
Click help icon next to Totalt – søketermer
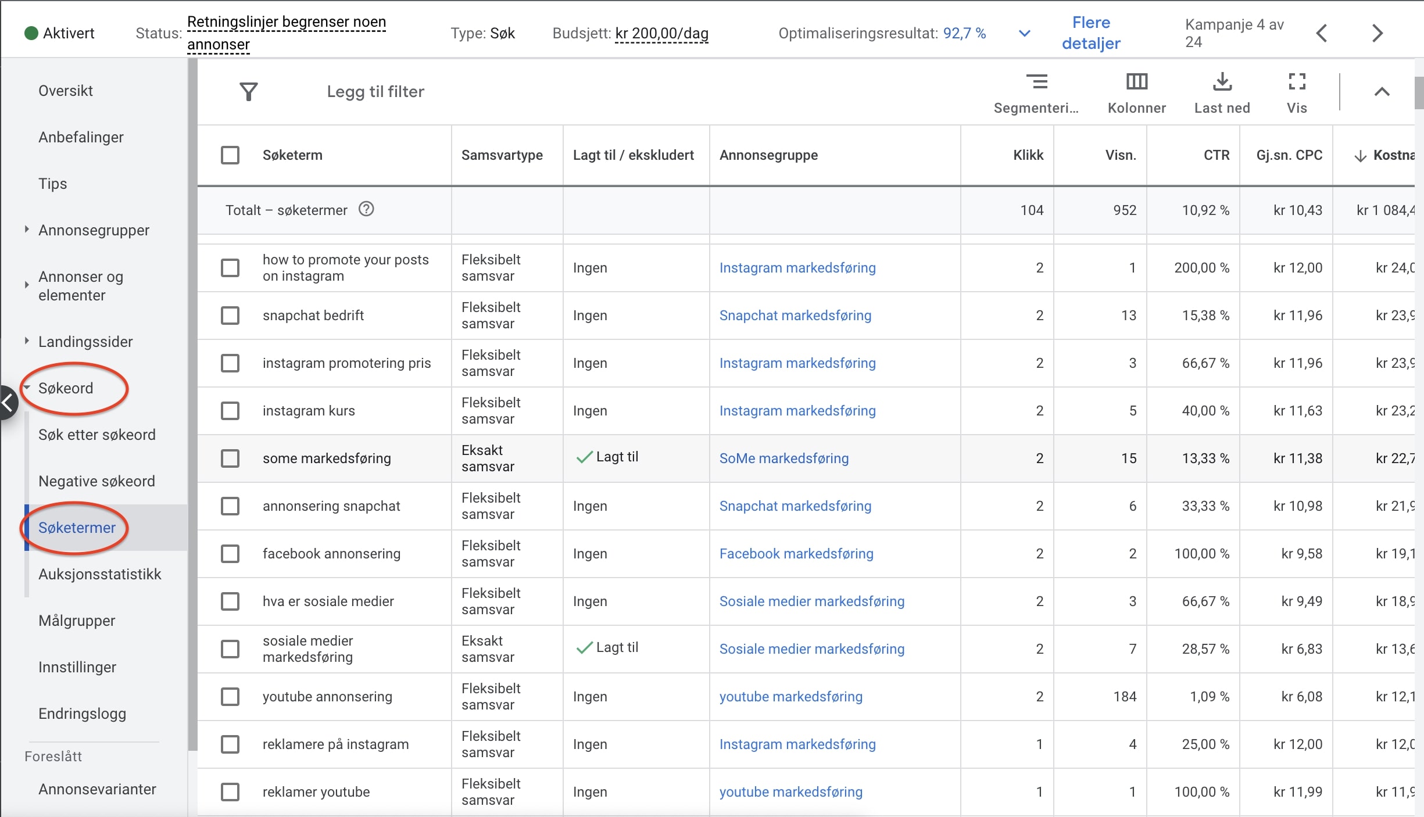(366, 209)
